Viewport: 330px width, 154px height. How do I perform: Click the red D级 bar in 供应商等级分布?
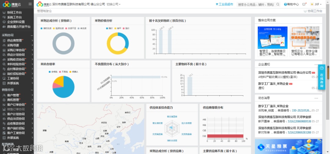(x=225, y=136)
